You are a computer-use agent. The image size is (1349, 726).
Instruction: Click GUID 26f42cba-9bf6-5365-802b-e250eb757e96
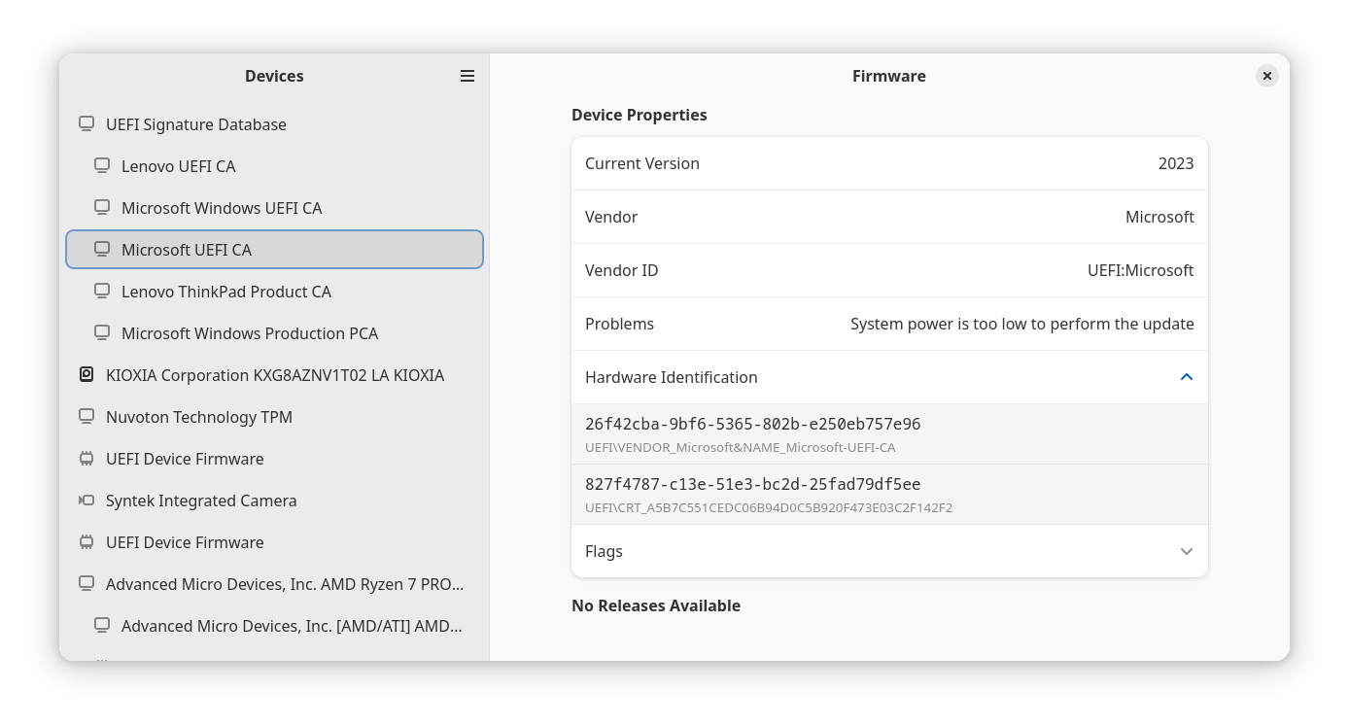pyautogui.click(x=753, y=425)
